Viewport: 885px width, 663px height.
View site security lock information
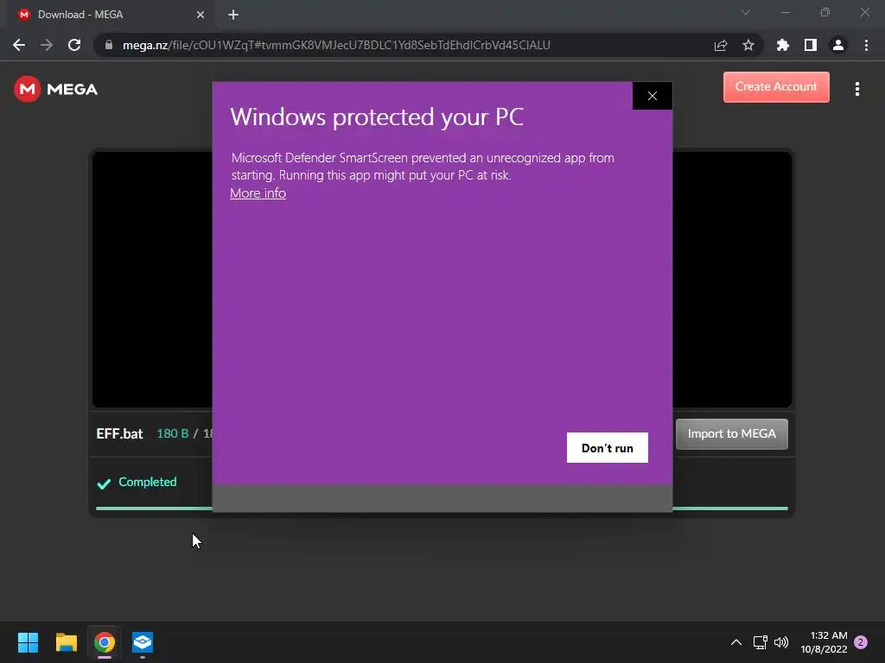(x=109, y=45)
